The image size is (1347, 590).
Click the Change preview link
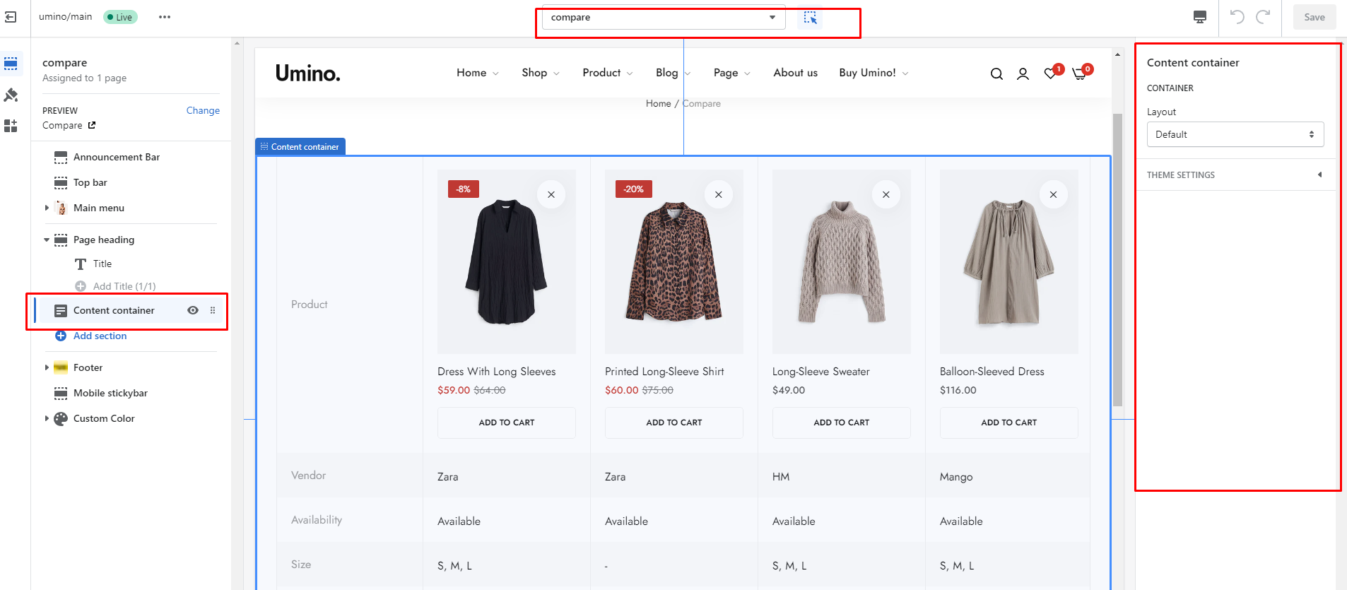tap(203, 110)
